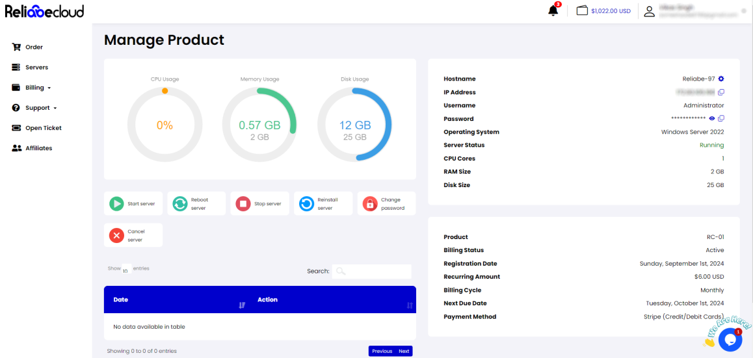Screen dimensions: 753x358
Task: Open the Order page
Action: (x=34, y=47)
